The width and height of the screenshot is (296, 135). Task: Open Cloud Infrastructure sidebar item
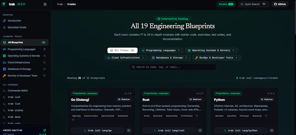(24, 63)
